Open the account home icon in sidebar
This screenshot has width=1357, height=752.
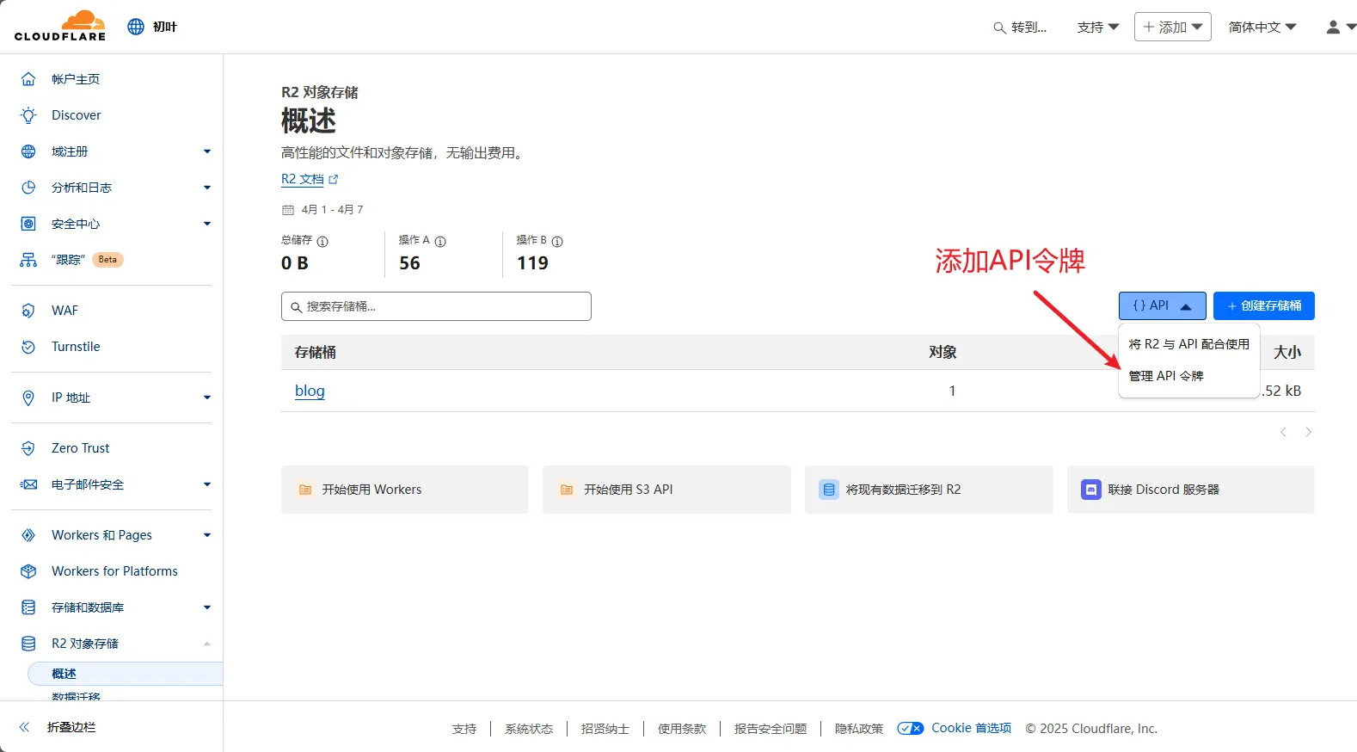tap(28, 79)
